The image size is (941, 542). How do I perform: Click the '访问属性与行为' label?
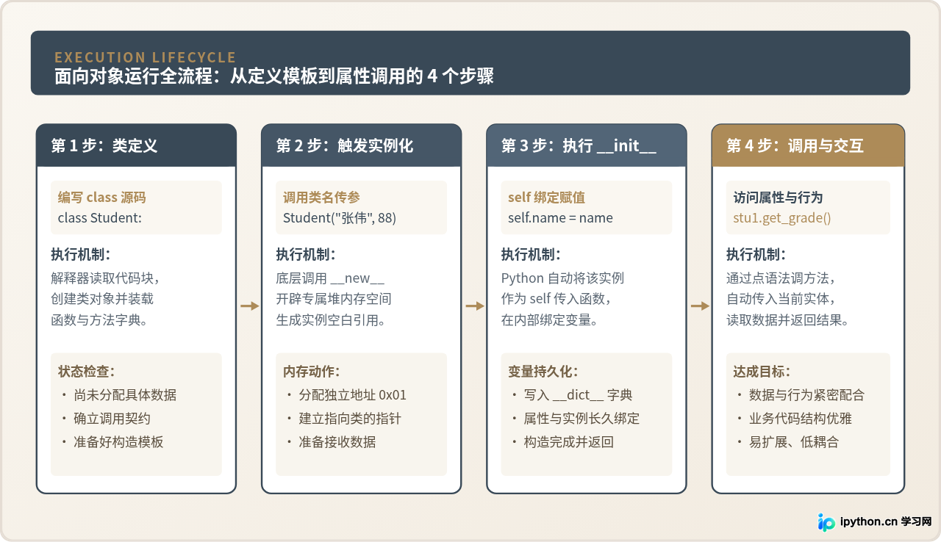pyautogui.click(x=778, y=198)
